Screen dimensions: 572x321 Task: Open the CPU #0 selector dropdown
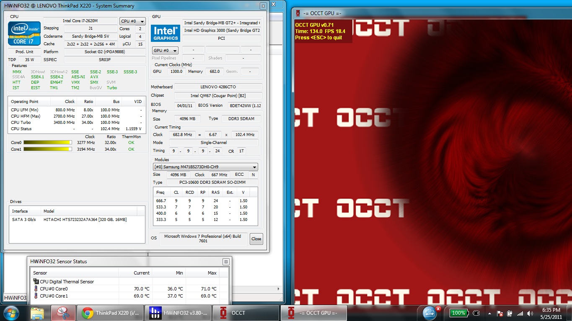132,21
